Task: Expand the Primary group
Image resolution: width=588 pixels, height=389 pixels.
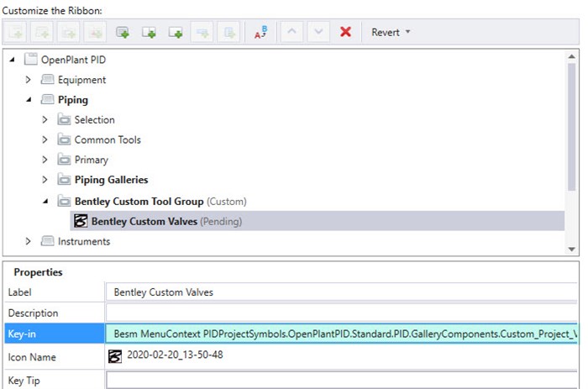Action: [45, 160]
